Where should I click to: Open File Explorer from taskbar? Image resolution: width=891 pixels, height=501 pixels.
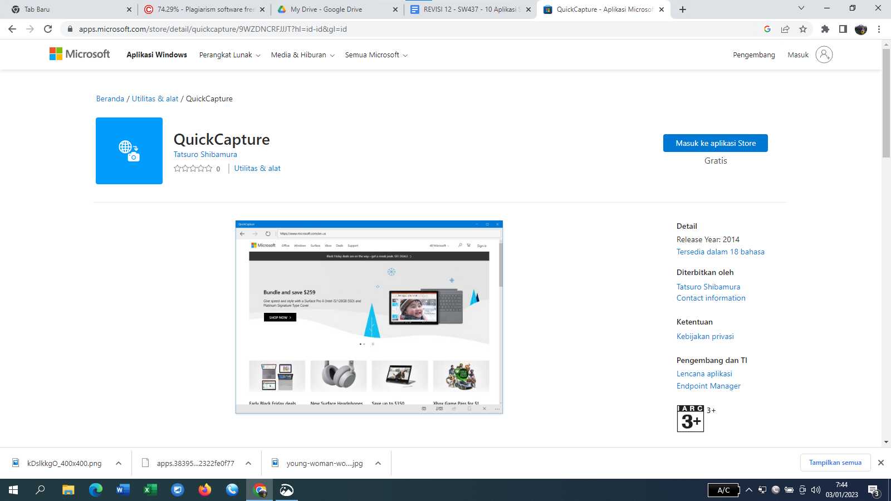coord(68,490)
